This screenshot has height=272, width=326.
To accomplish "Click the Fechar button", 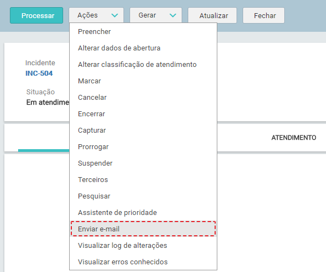I will [263, 15].
